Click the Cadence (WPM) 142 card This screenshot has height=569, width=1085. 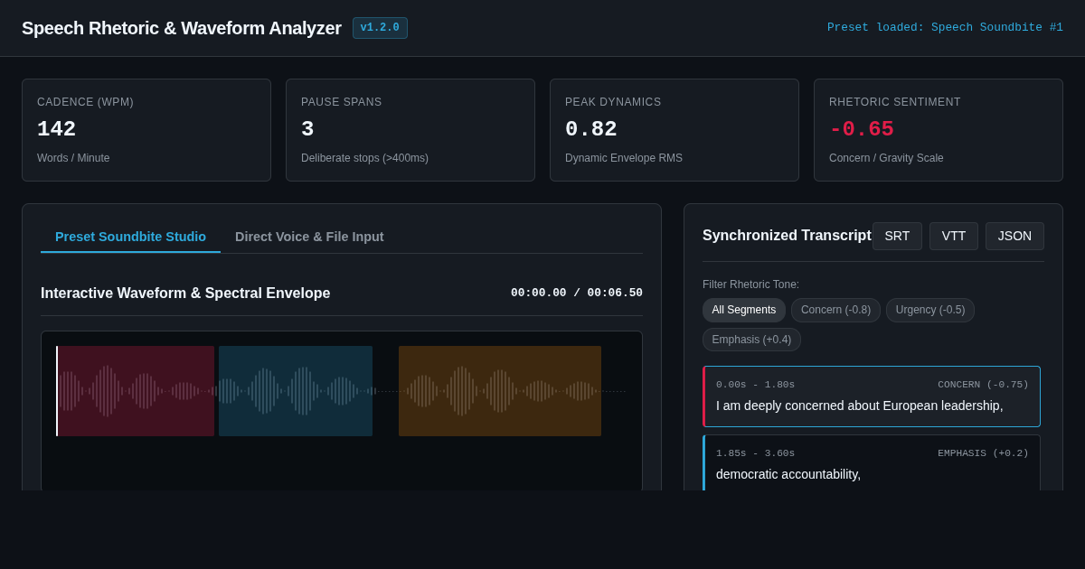pyautogui.click(x=146, y=130)
